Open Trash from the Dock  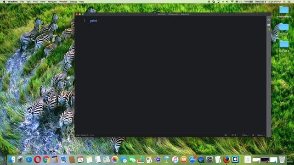click(x=282, y=159)
